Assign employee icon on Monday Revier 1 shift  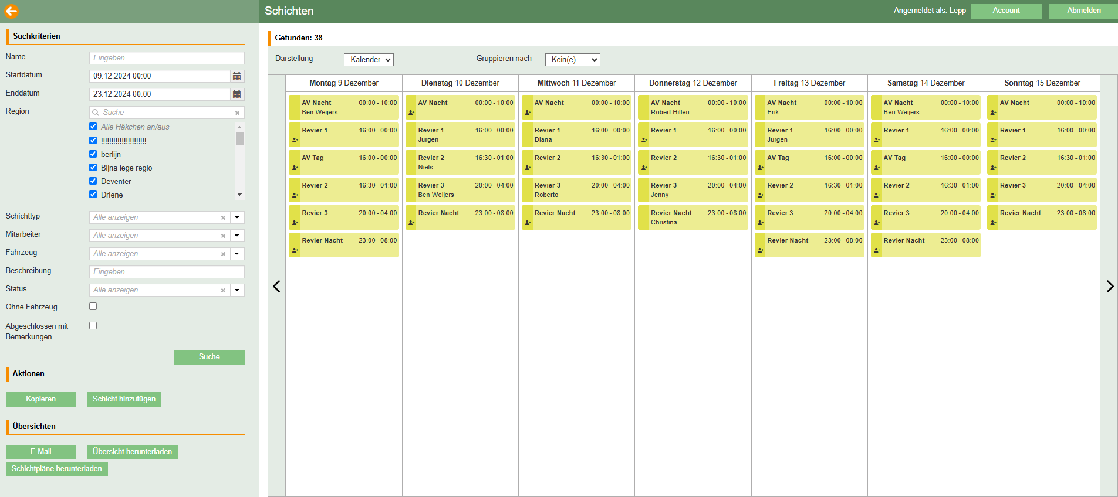[295, 140]
